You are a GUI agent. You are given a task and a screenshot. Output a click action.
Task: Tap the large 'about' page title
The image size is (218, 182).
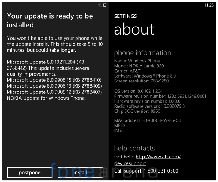[x=134, y=29]
